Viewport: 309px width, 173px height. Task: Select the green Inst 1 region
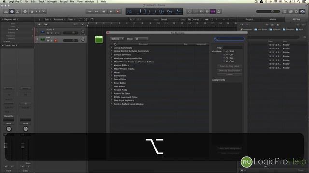[98, 39]
